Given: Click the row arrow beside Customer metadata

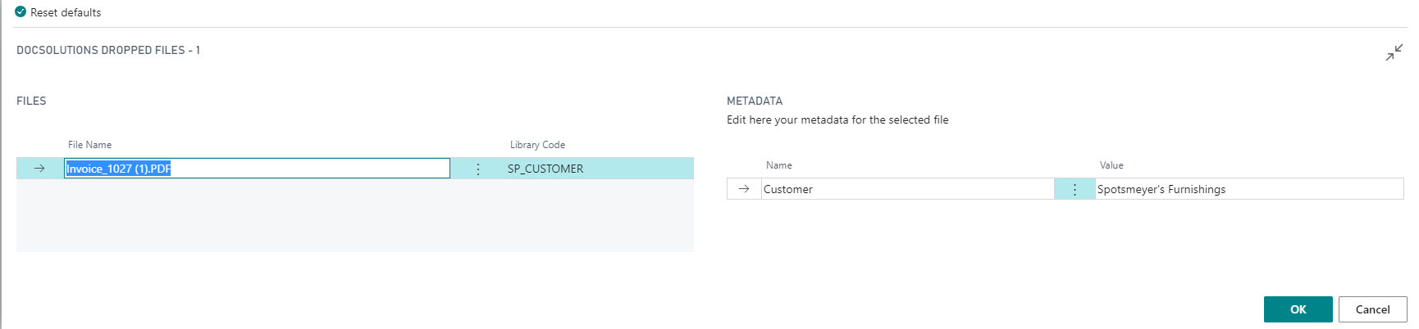Looking at the screenshot, I should (744, 189).
